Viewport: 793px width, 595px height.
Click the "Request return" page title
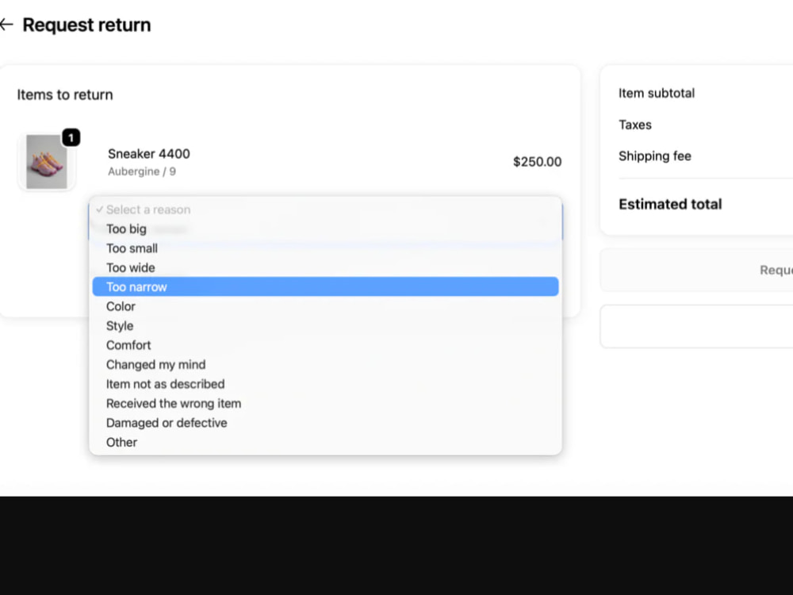click(86, 25)
